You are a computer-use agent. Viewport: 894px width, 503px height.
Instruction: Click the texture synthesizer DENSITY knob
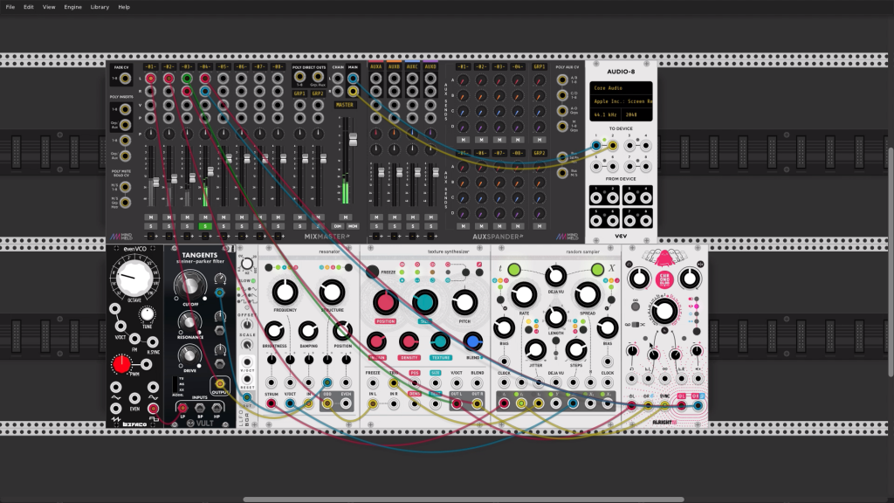409,341
